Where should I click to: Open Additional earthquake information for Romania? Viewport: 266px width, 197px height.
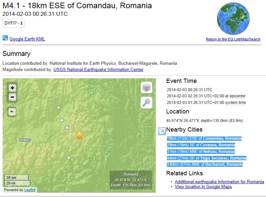[219, 182]
